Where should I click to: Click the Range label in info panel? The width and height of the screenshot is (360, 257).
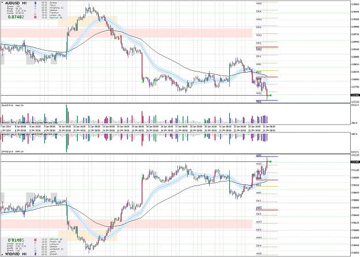10,9
